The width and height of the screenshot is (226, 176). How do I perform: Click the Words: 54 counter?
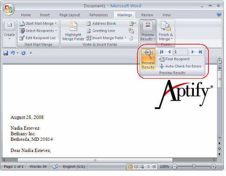[38, 167]
